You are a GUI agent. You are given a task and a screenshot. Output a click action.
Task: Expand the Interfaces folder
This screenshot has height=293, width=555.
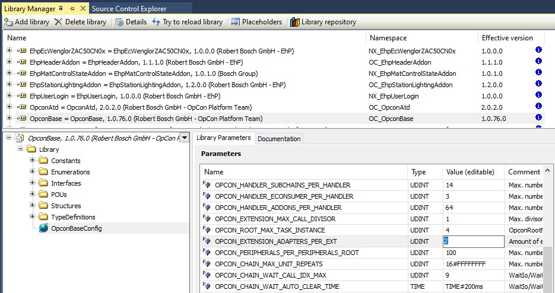coord(33,183)
